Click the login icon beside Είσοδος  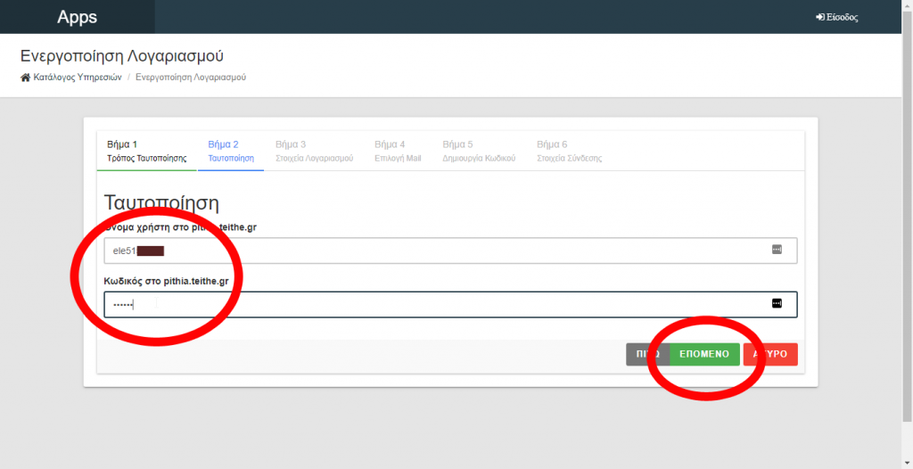819,17
